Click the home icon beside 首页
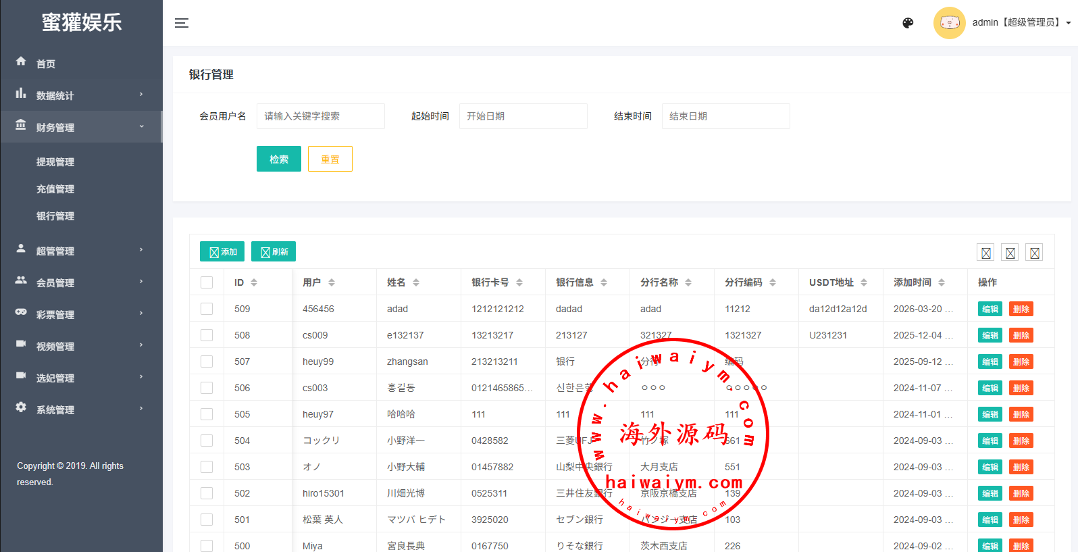The height and width of the screenshot is (552, 1078). 21,61
